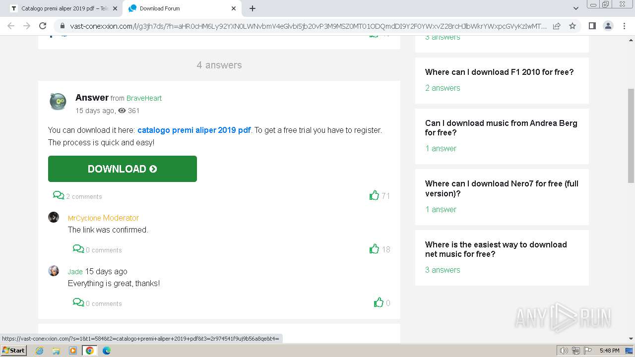Image resolution: width=635 pixels, height=357 pixels.
Task: Close the Download Forum tab
Action: pyautogui.click(x=234, y=8)
